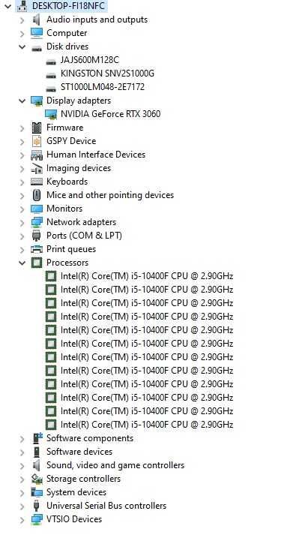This screenshot has height=535, width=284.
Task: Expand the Sound, video and game controllers node
Action: [22, 465]
